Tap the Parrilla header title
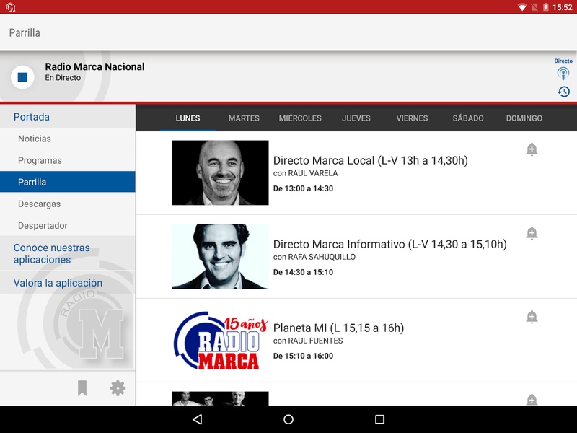Screen dimensions: 577x433 pyautogui.click(x=25, y=32)
